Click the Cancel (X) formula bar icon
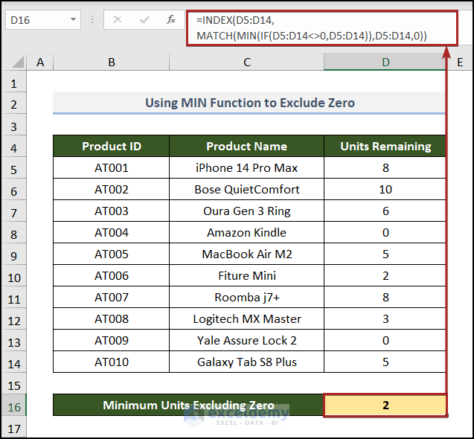The width and height of the screenshot is (474, 439). click(118, 20)
